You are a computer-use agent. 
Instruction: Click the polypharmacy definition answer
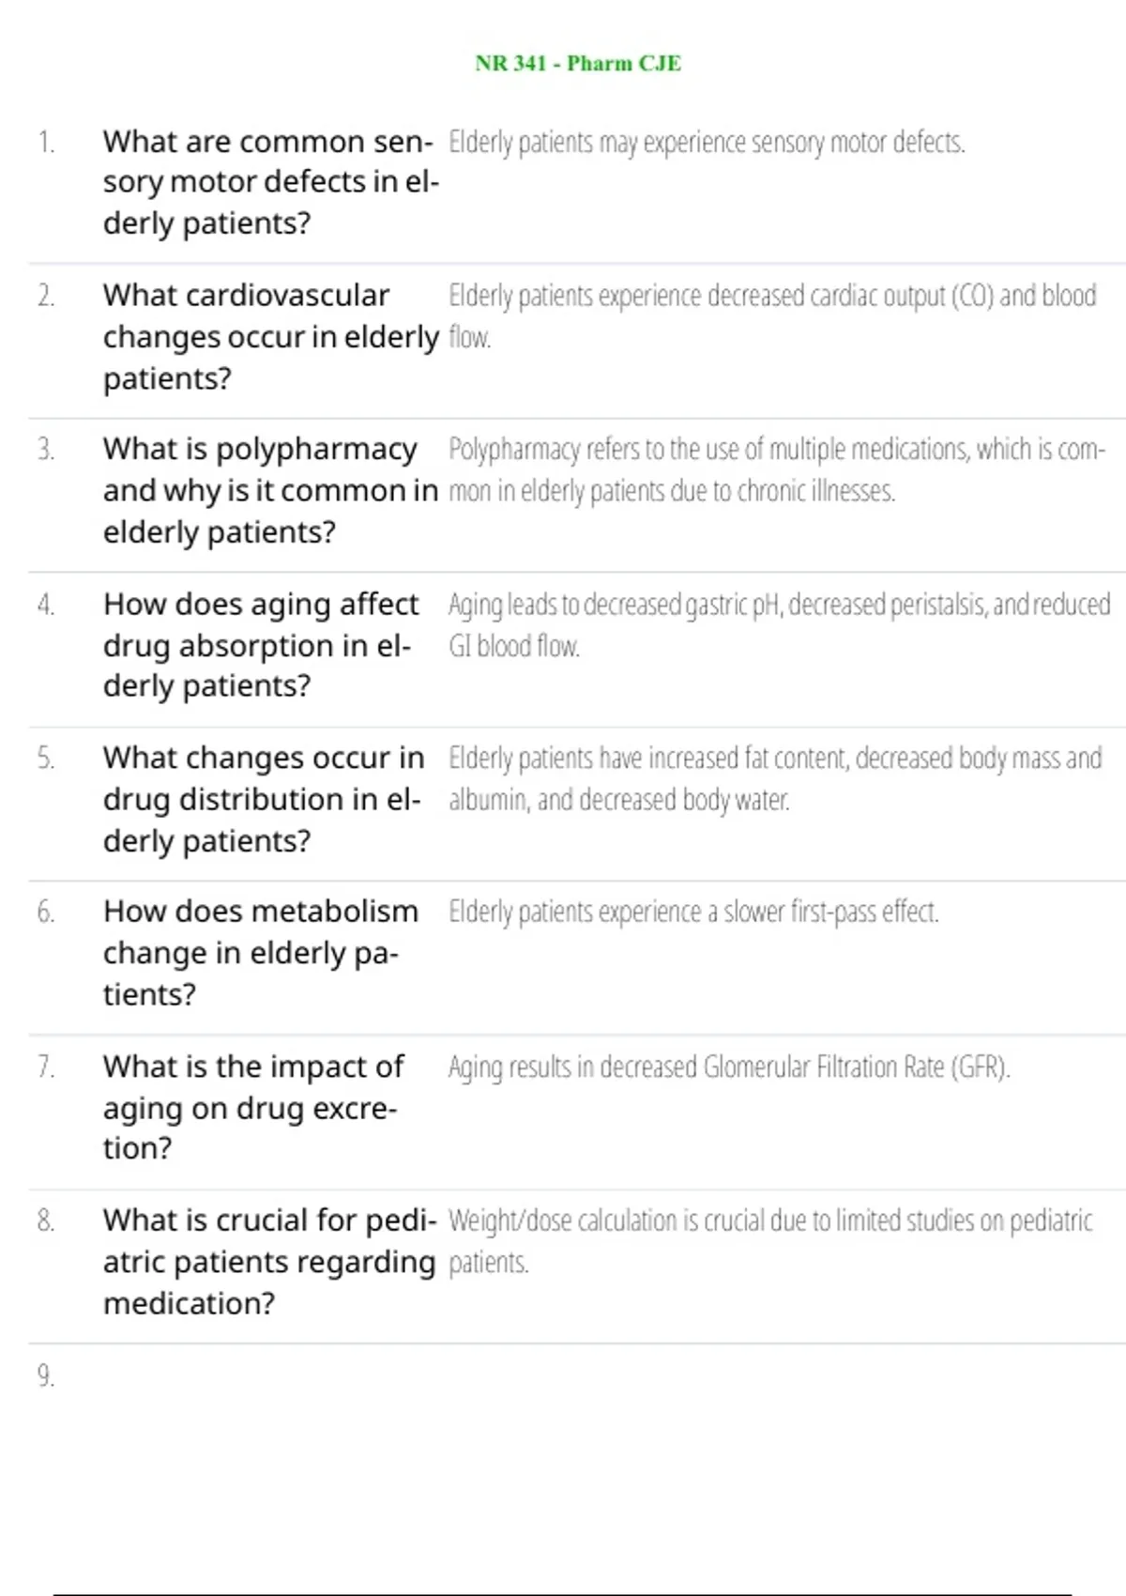coord(775,469)
